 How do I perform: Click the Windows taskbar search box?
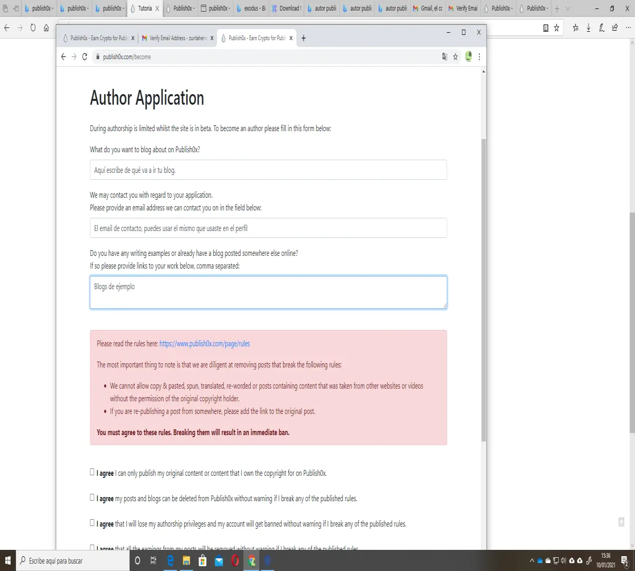point(72,560)
